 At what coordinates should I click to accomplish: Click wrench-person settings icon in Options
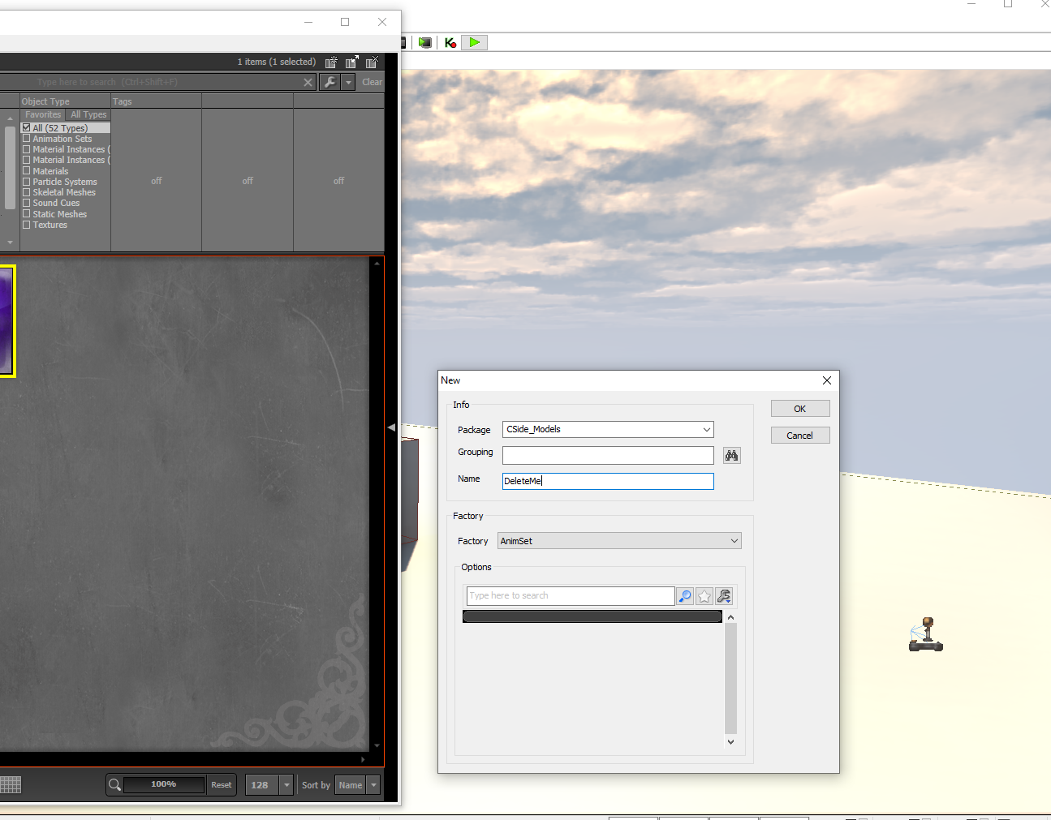point(724,596)
